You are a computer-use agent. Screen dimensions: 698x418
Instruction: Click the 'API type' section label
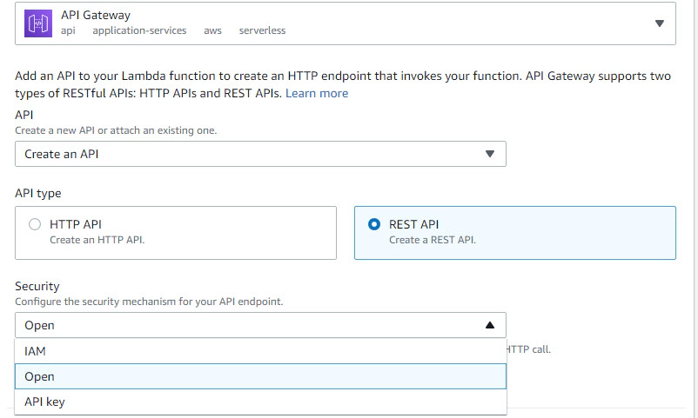click(37, 194)
